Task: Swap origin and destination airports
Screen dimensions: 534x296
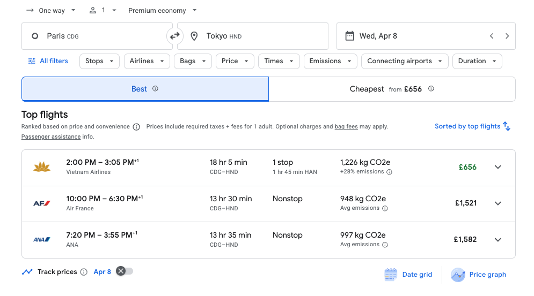Action: coord(175,36)
